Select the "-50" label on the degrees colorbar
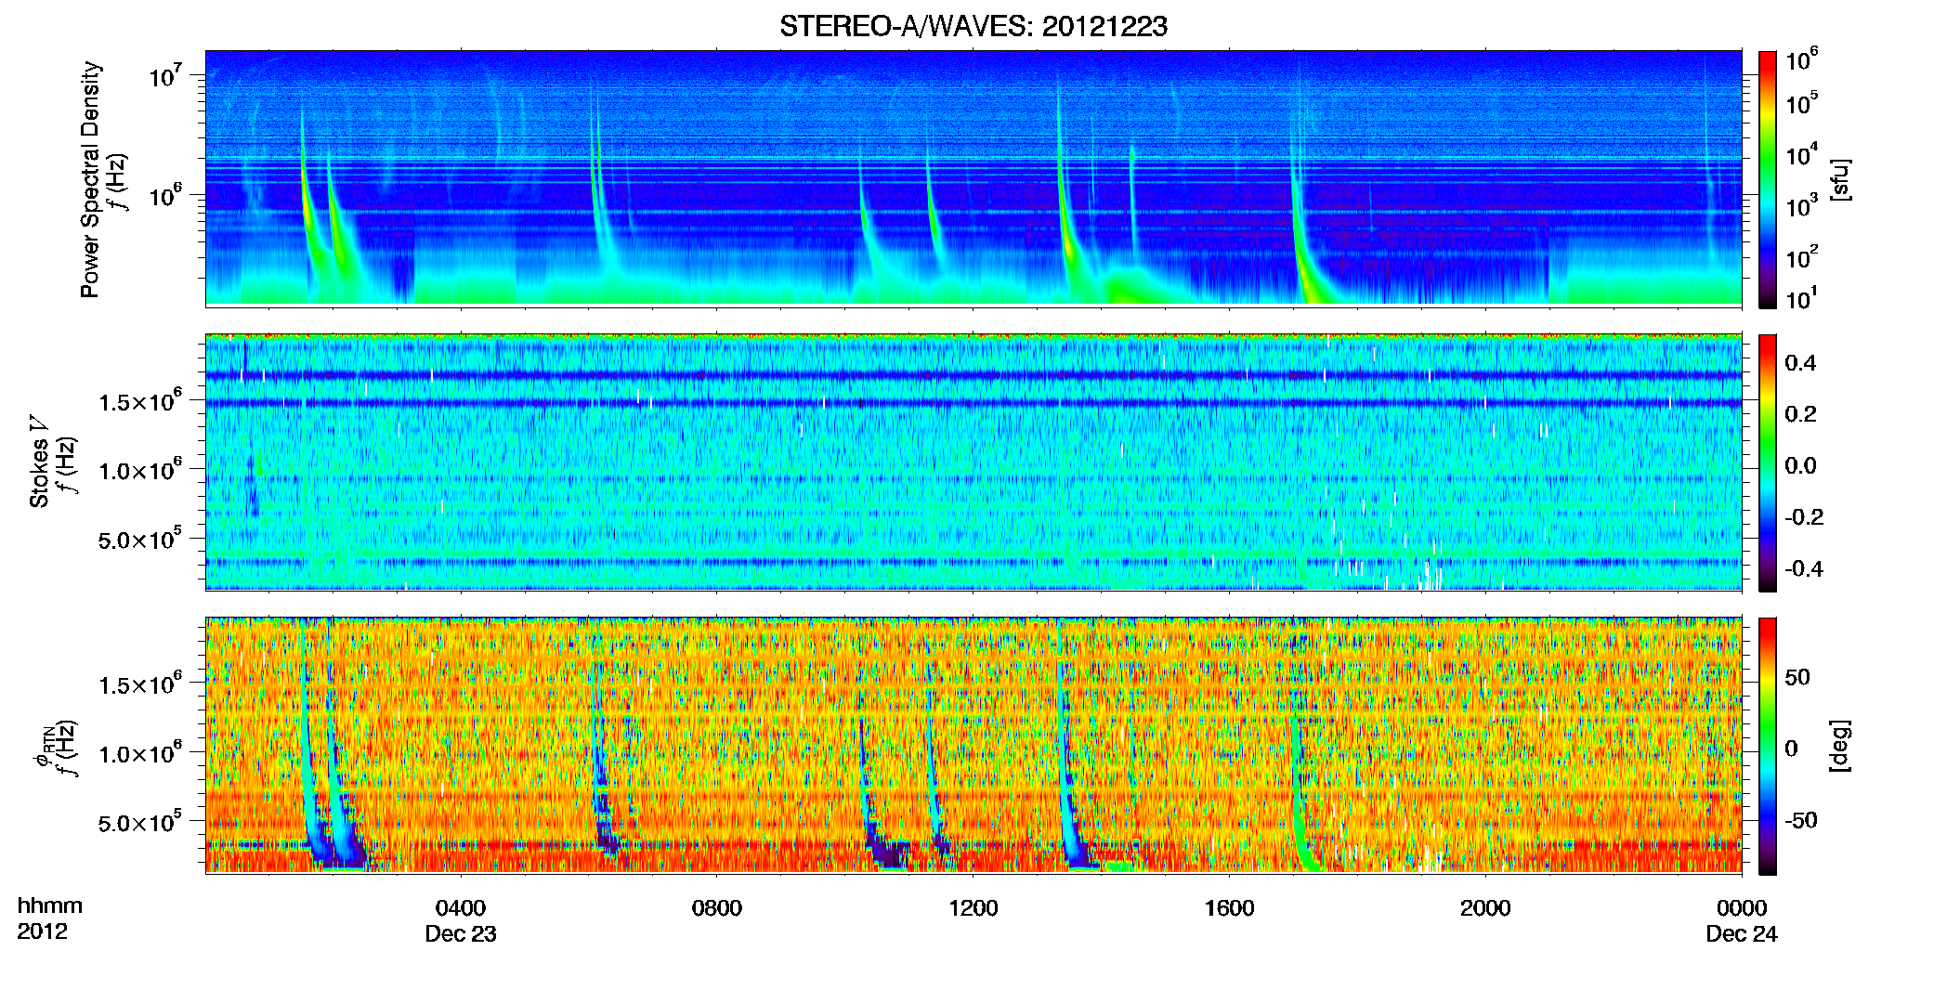The image size is (1947, 1003). coord(1801,820)
